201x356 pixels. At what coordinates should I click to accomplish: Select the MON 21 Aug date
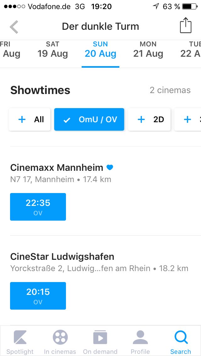tap(148, 50)
